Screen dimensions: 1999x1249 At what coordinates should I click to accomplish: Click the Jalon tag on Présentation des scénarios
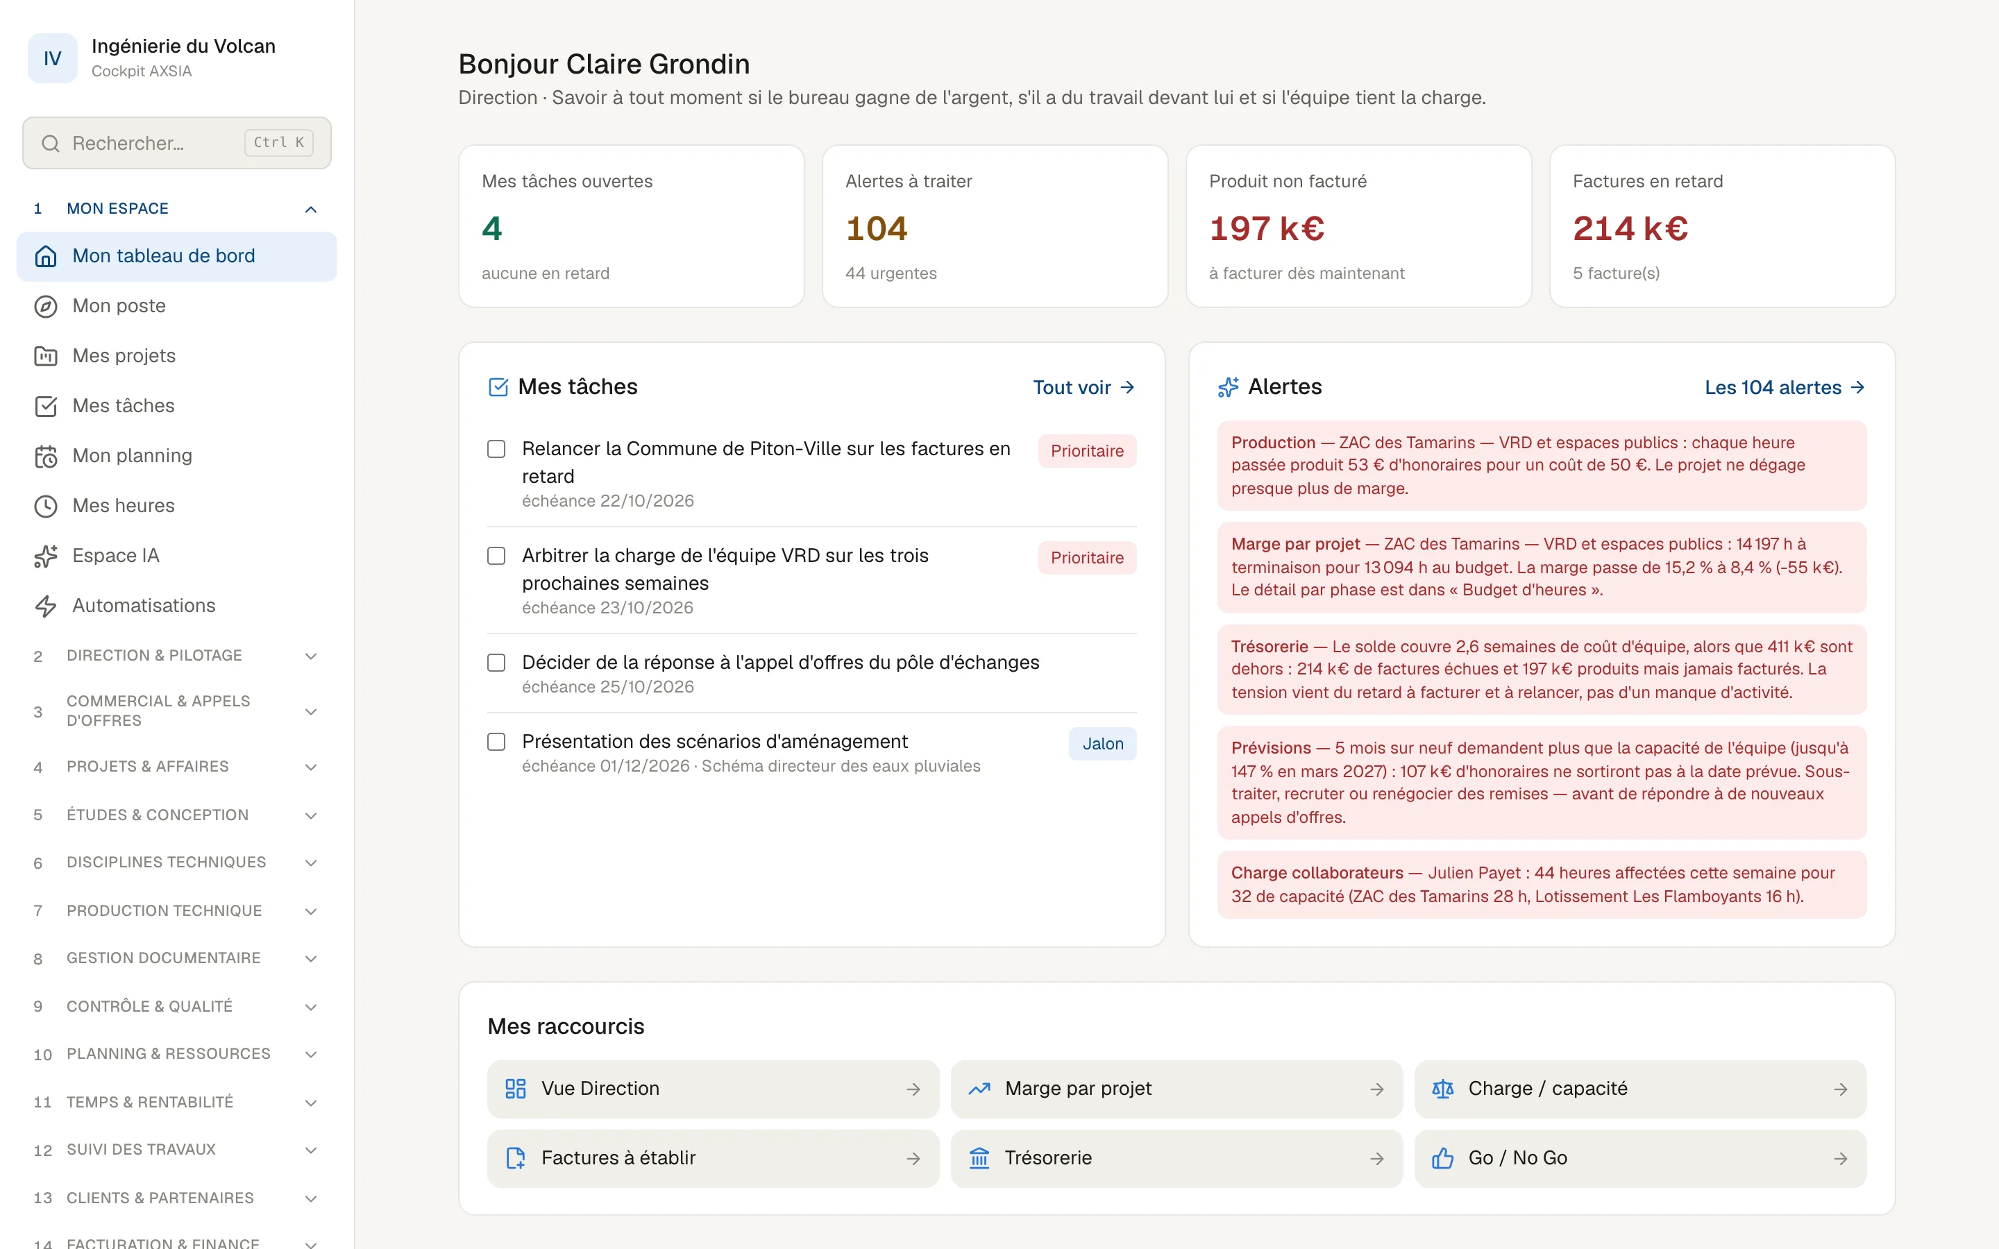(1103, 743)
